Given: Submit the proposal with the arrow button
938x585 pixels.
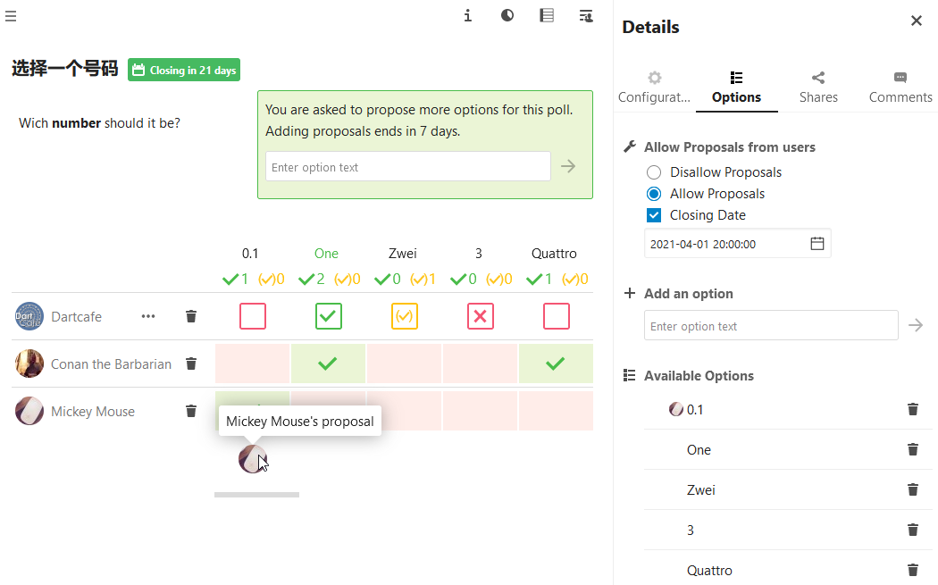Looking at the screenshot, I should [x=568, y=166].
